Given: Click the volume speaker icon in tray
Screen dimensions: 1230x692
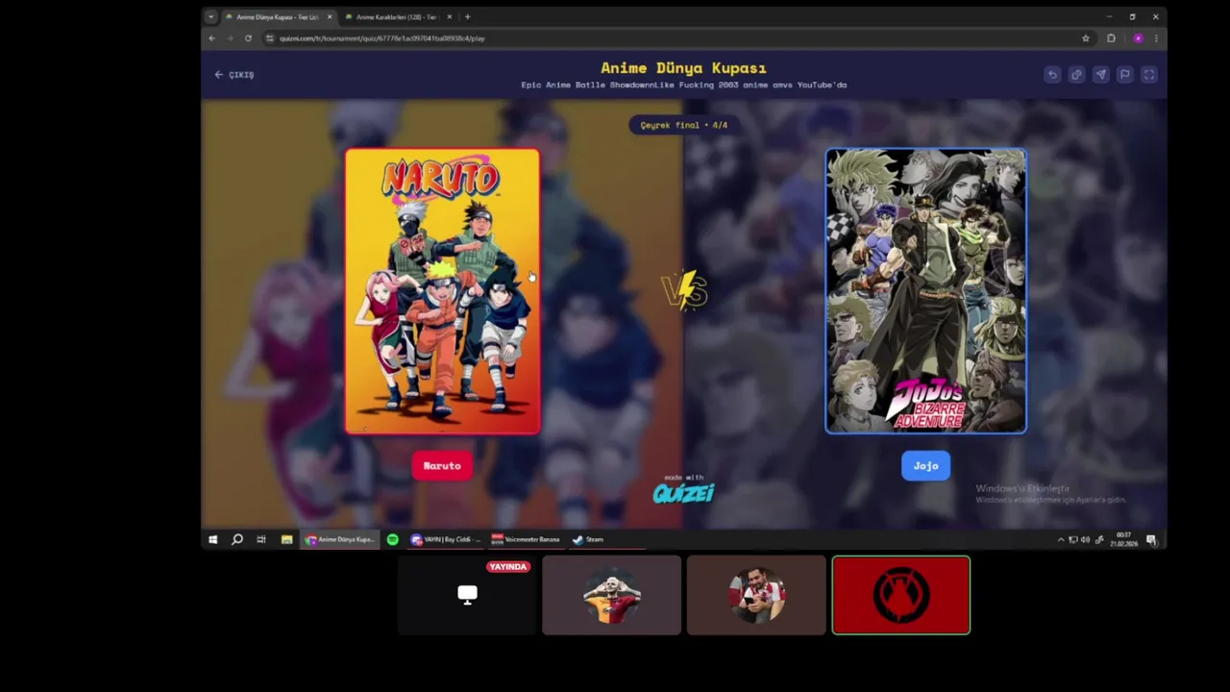Looking at the screenshot, I should [1086, 539].
